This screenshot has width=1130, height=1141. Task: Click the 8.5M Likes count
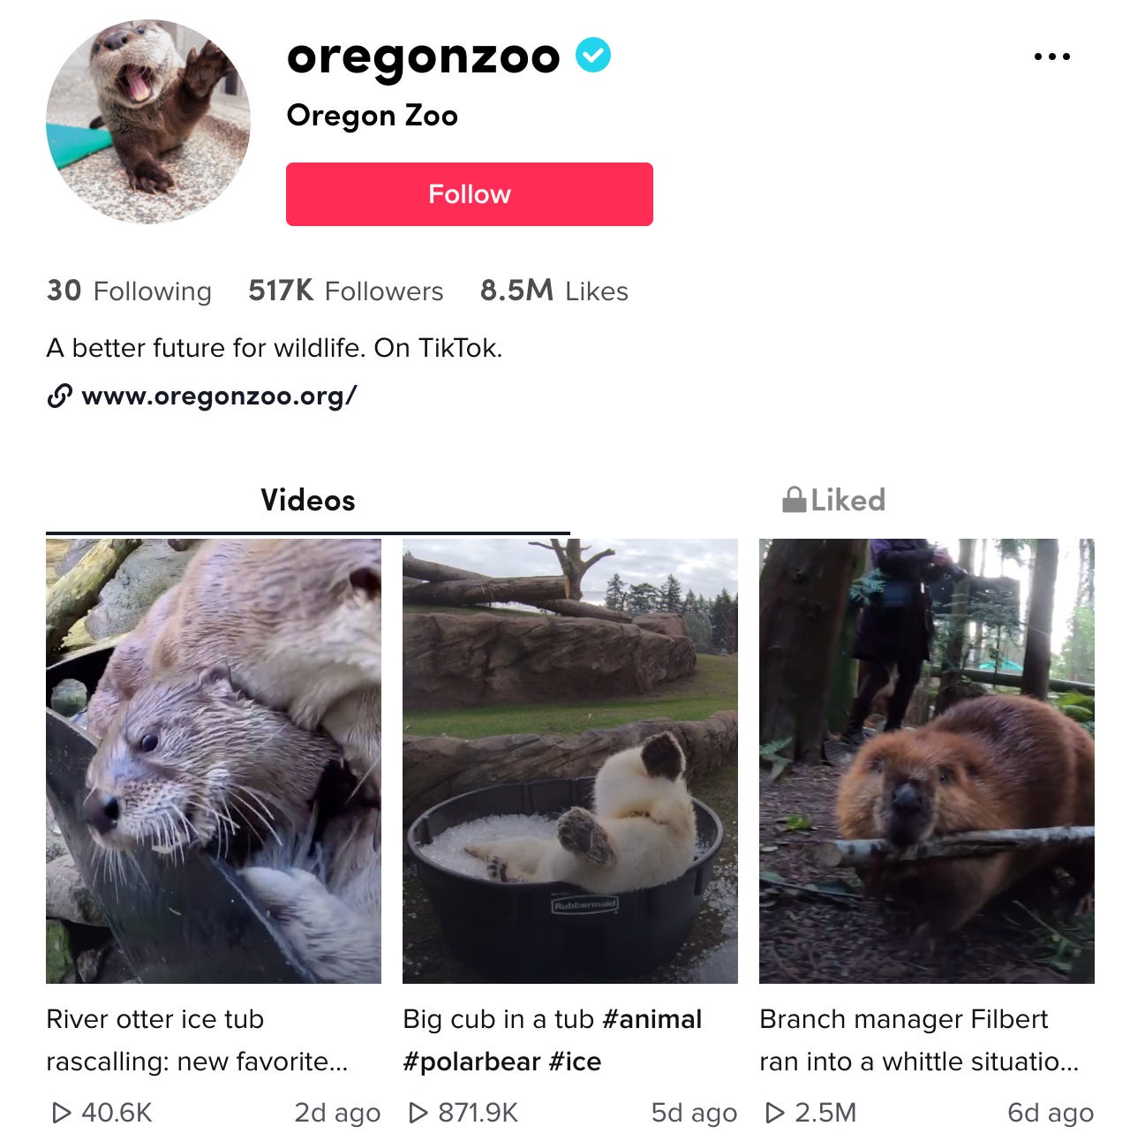(x=554, y=291)
